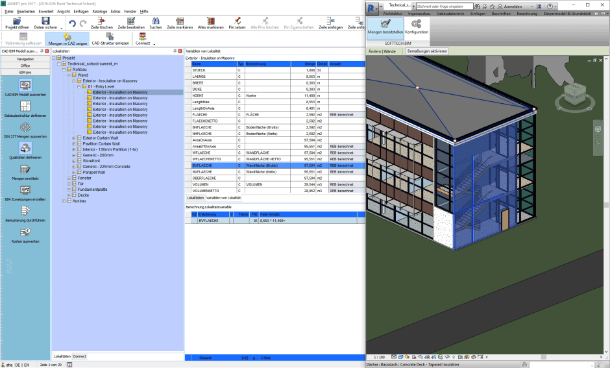The height and width of the screenshot is (368, 610).
Task: Expand the Fenster tree node
Action: pyautogui.click(x=69, y=178)
